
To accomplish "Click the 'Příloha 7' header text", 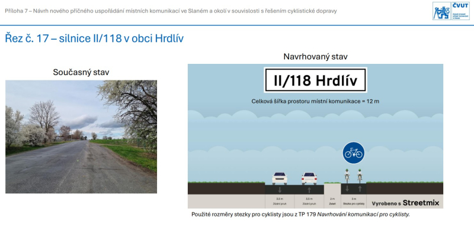I will pyautogui.click(x=171, y=11).
